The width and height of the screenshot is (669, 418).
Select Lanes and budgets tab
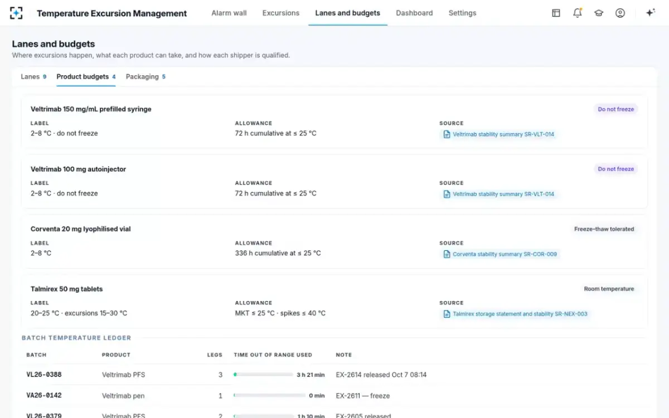point(347,13)
